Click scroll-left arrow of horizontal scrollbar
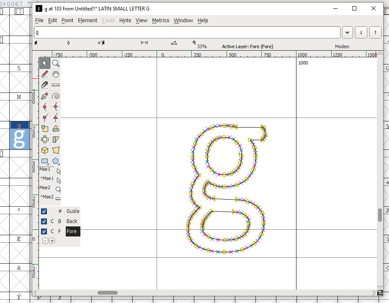The image size is (389, 303). 34,293
